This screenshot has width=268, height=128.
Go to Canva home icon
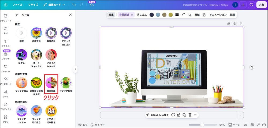coord(6,5)
